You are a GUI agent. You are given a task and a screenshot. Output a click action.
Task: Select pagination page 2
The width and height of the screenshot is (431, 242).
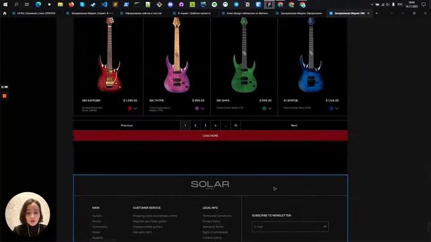[x=195, y=126]
